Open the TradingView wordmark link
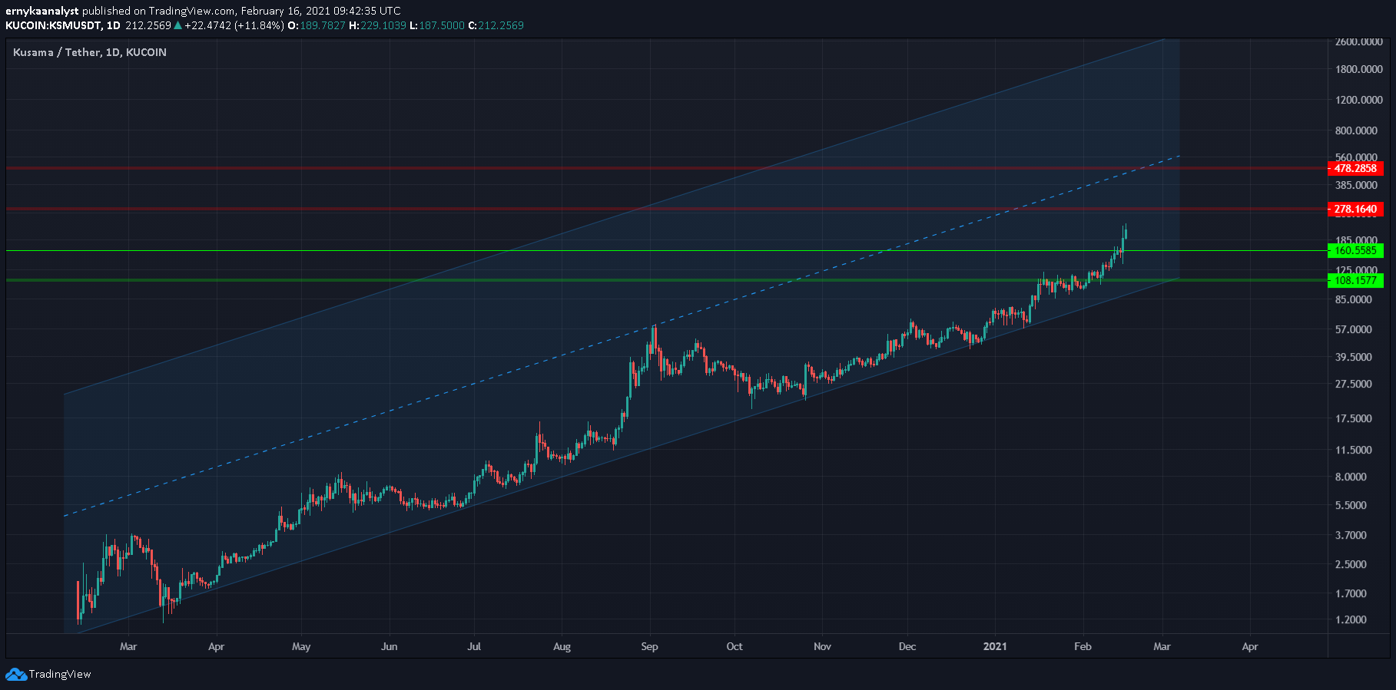Screen dimensions: 1396x690 (x=60, y=675)
